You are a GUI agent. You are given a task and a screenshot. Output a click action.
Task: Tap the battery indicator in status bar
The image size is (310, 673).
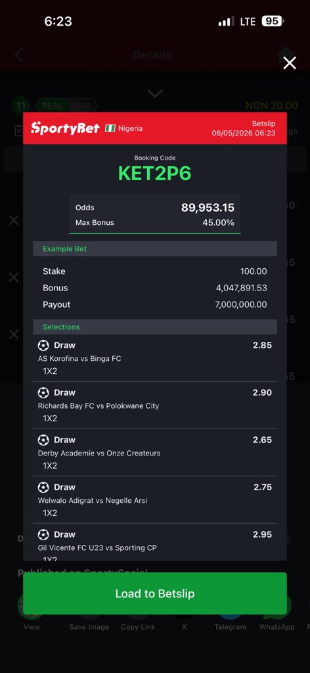tap(273, 21)
